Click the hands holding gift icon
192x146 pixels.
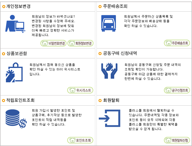(109, 71)
